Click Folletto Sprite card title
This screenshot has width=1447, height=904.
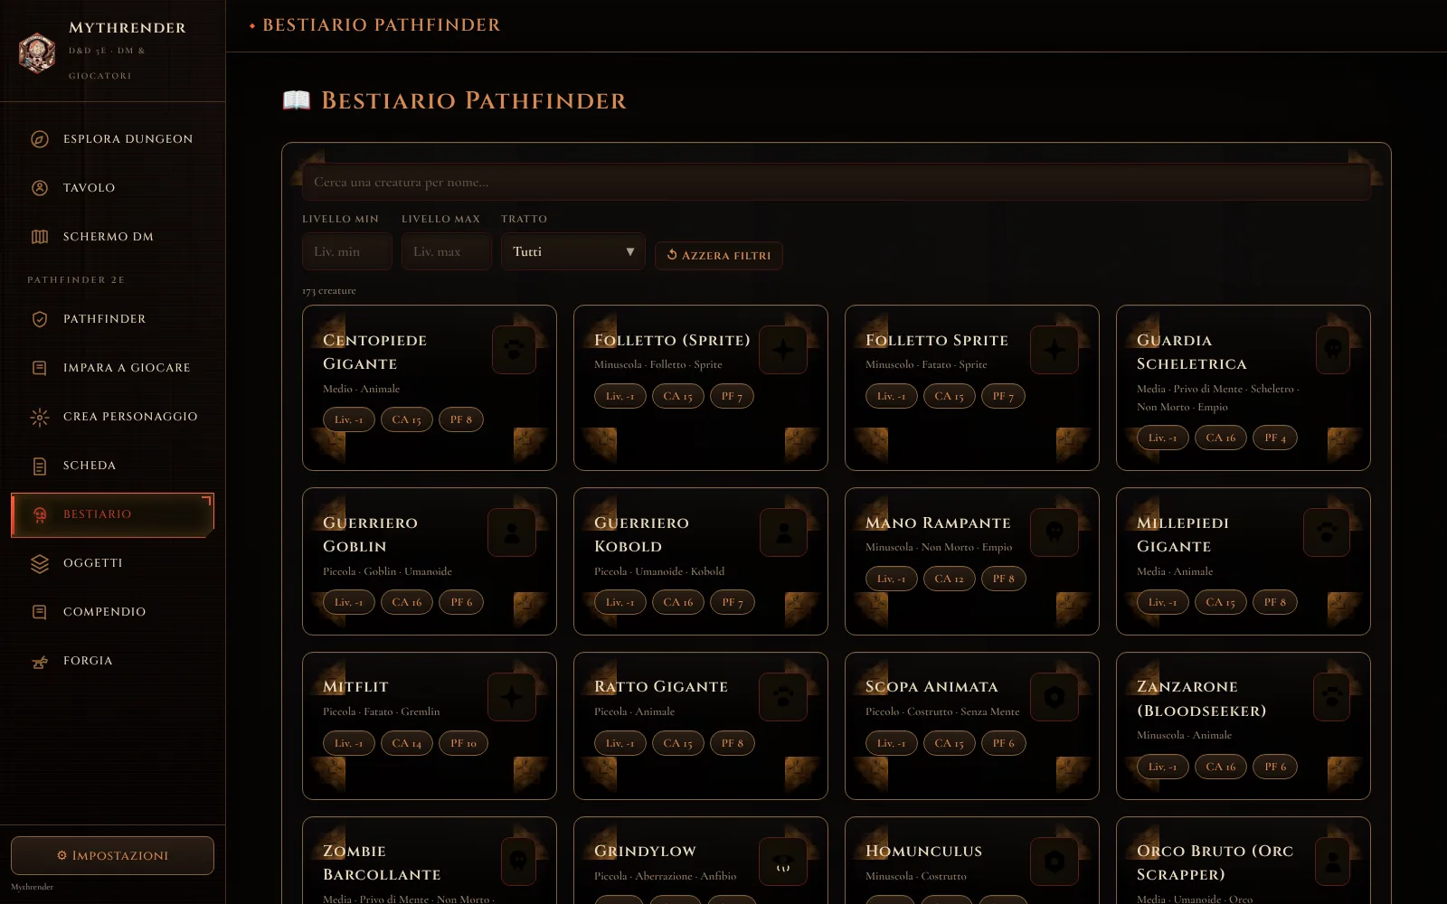[937, 341]
